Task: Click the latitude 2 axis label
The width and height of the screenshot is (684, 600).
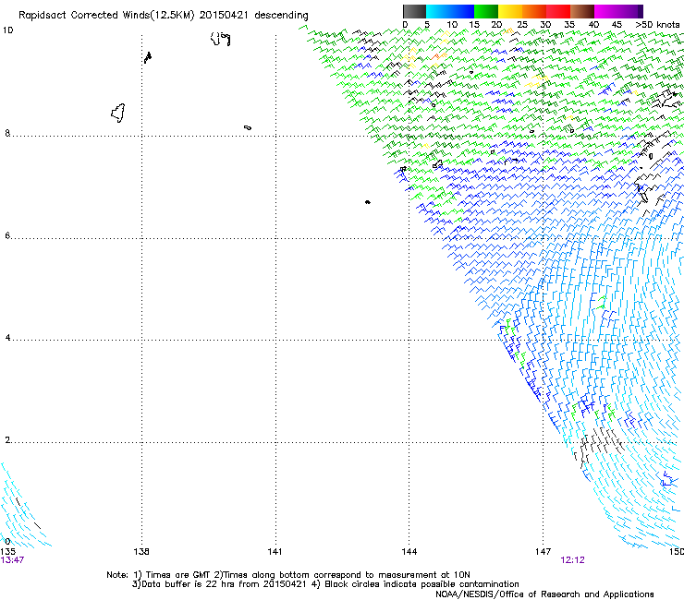Action: point(7,440)
